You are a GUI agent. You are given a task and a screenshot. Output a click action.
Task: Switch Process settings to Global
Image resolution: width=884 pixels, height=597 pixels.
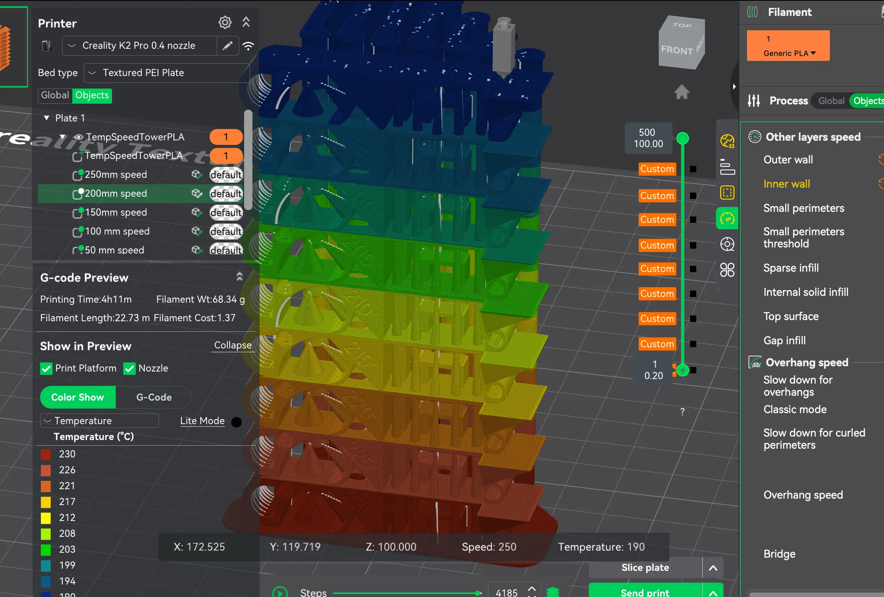(x=831, y=101)
